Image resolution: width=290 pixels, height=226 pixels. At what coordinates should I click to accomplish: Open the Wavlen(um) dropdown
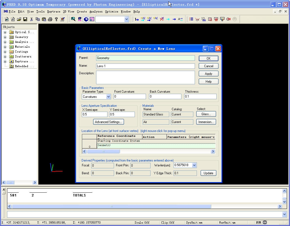click(x=194, y=165)
